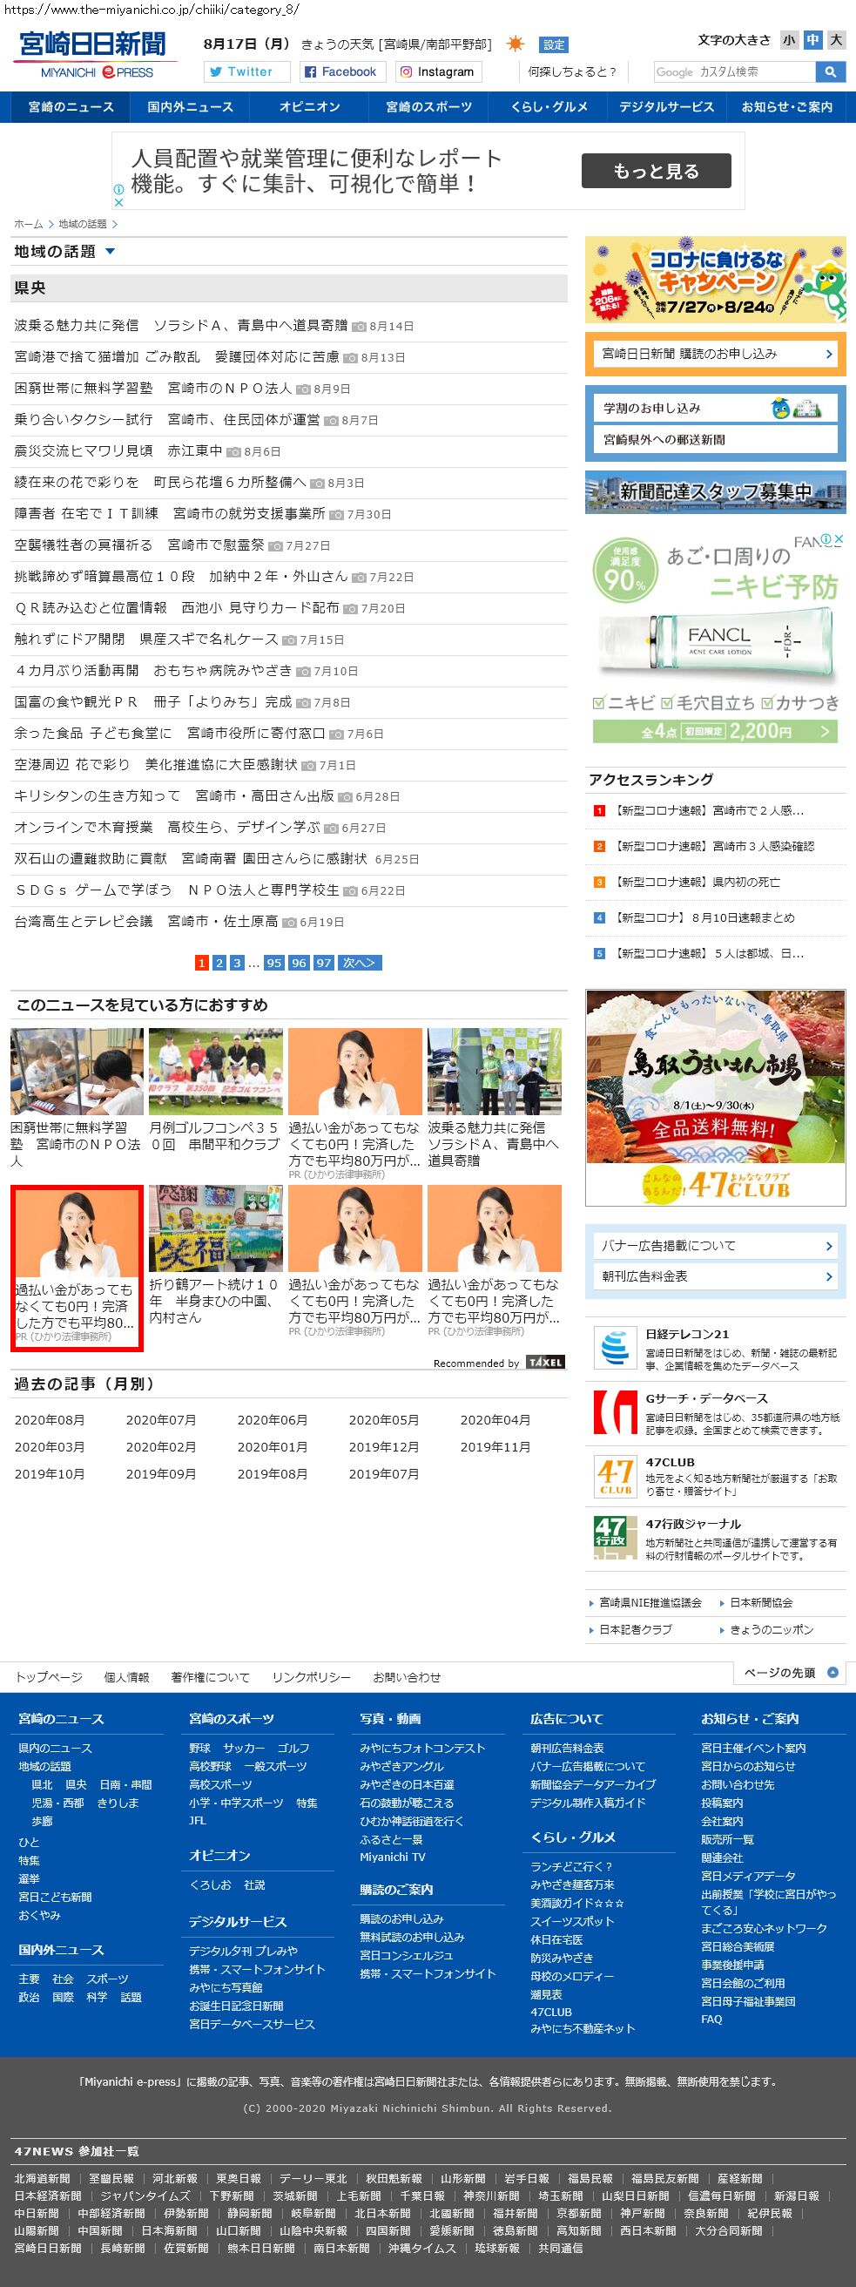Click ページの先頭 back-to-top button

[790, 1673]
